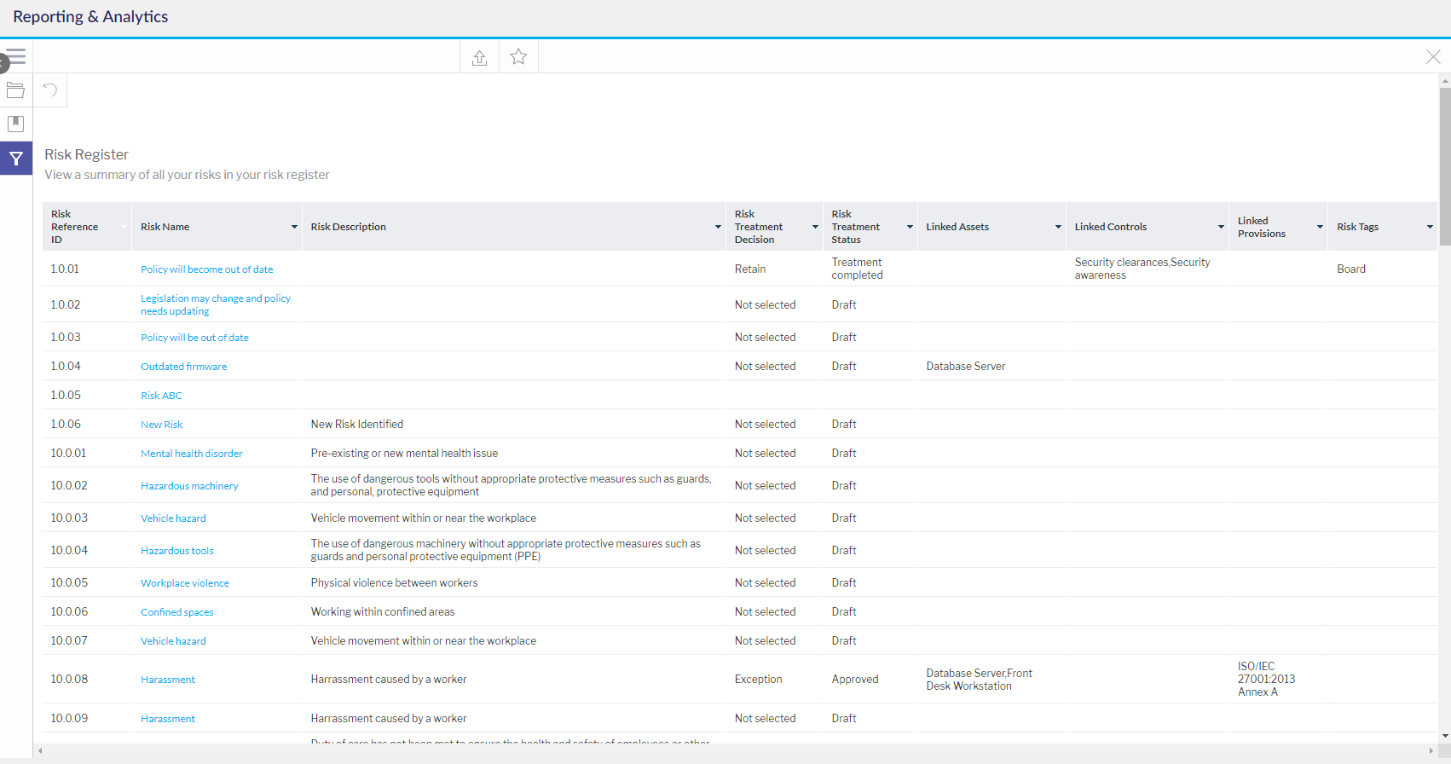Click the horizontal scrollbar right arrow
1451x764 pixels.
tap(1431, 750)
